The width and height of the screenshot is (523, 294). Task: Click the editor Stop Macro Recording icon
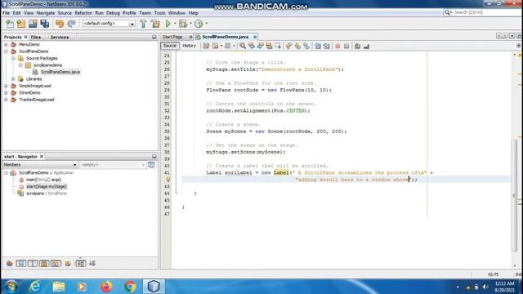[346, 46]
